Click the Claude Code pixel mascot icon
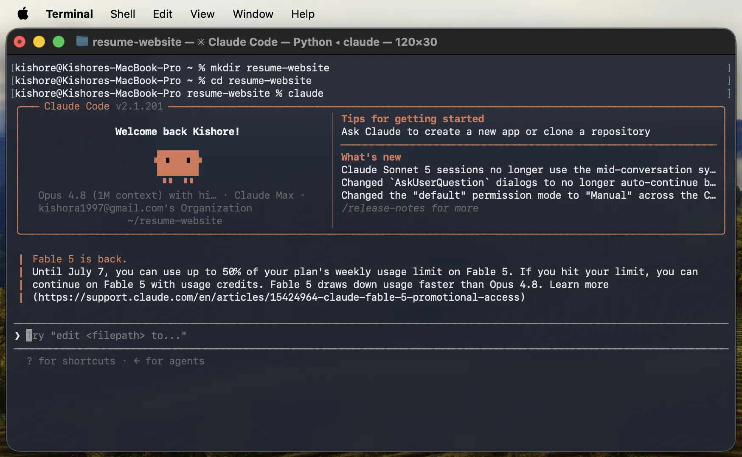Image resolution: width=742 pixels, height=457 pixels. click(x=178, y=166)
